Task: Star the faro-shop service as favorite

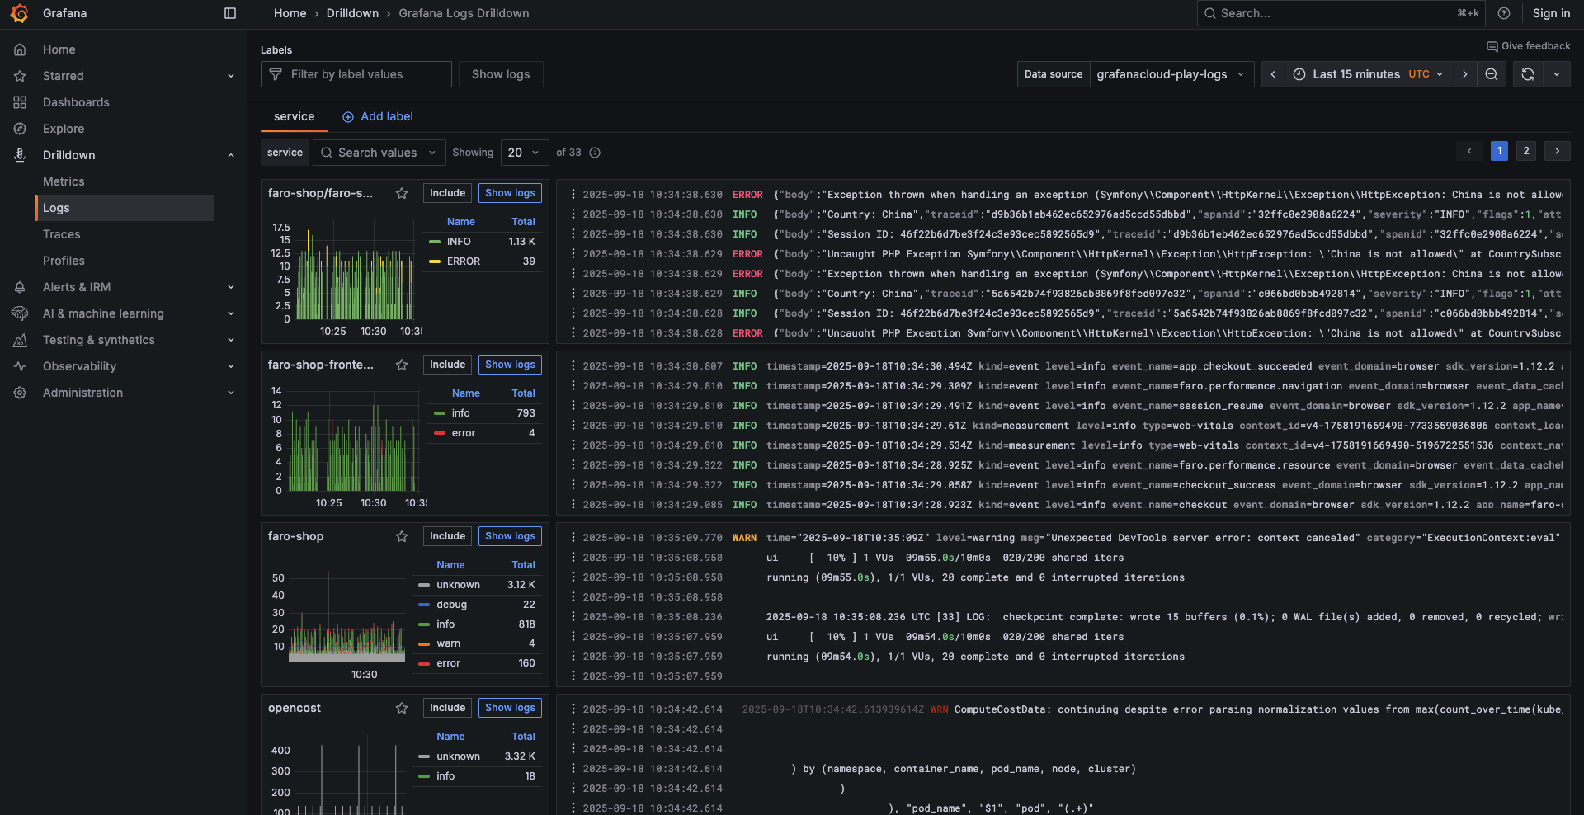Action: tap(402, 536)
